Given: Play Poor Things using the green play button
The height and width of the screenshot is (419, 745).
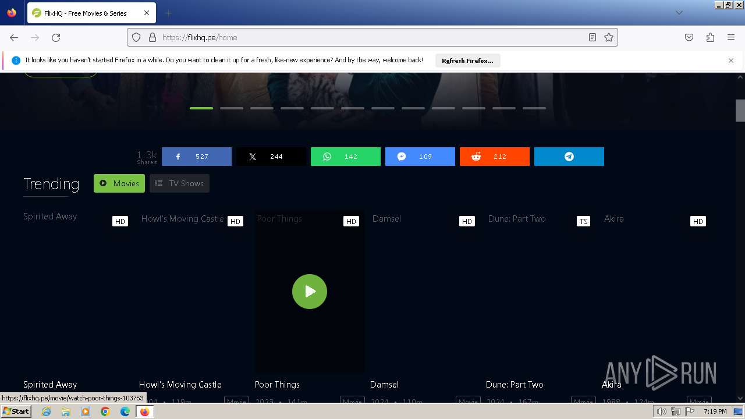Looking at the screenshot, I should [x=310, y=292].
